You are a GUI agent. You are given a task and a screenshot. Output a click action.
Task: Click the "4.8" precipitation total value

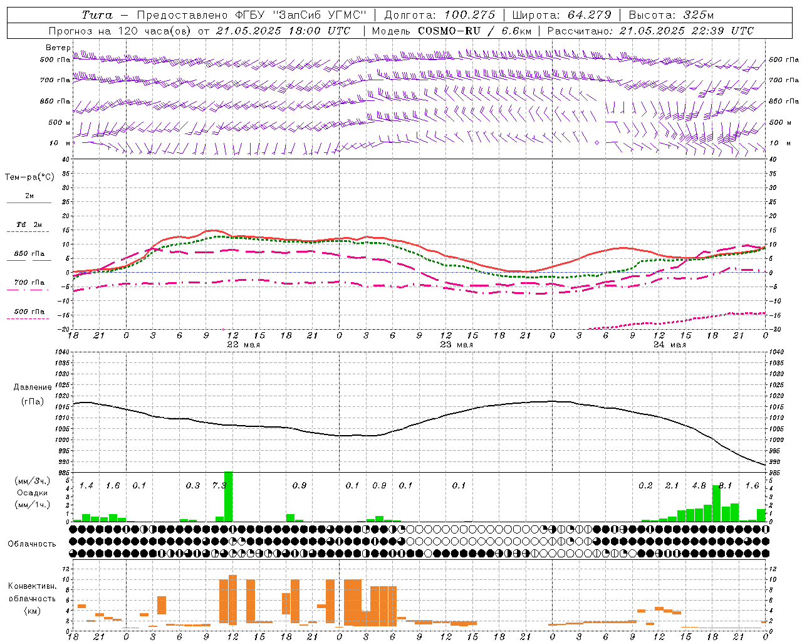699,486
